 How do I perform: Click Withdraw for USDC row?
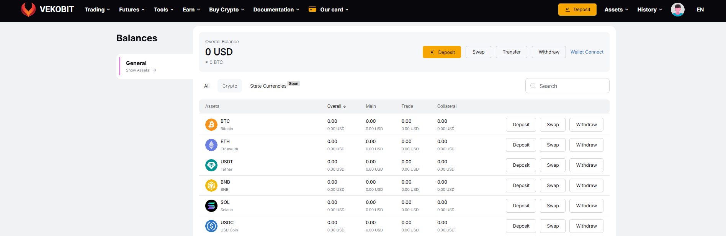[x=586, y=226]
